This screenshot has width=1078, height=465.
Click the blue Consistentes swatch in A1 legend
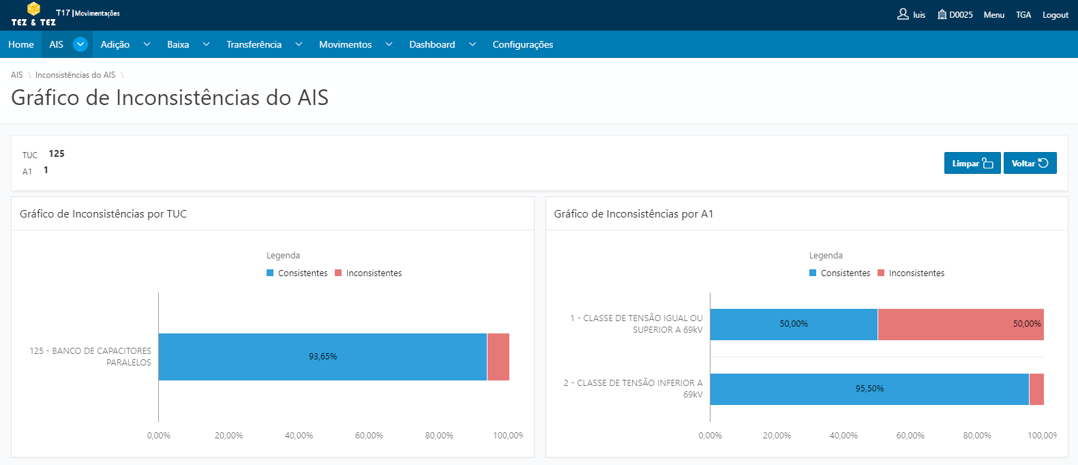[x=813, y=273]
